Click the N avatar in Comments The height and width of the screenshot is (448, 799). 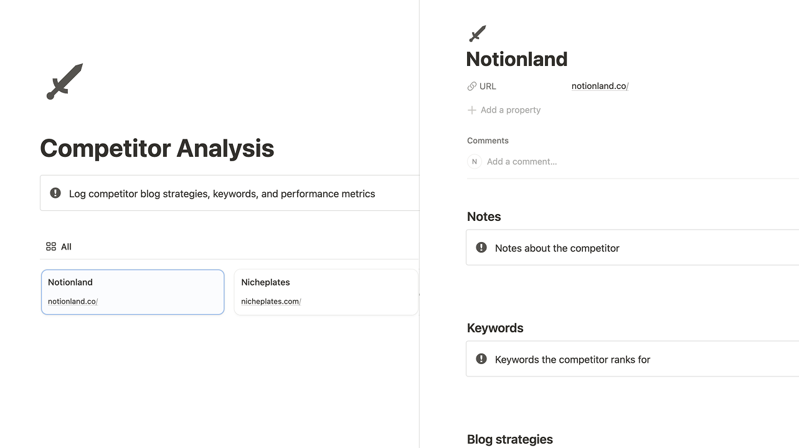tap(475, 162)
